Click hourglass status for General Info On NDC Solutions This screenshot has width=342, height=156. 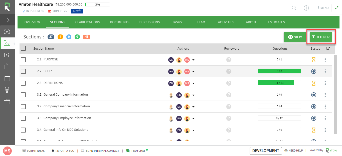313,130
